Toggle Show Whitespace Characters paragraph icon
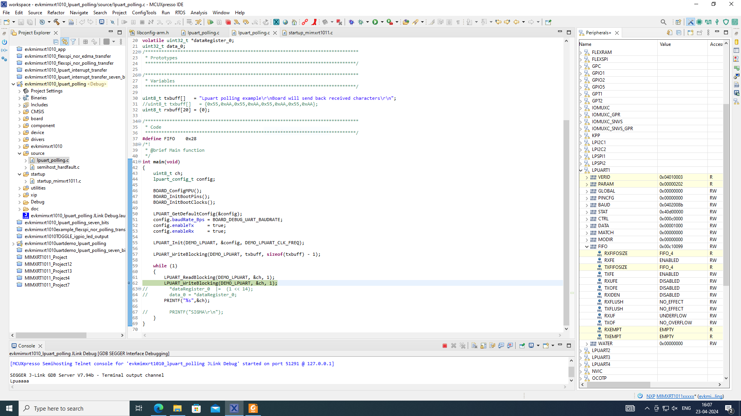 click(x=458, y=22)
